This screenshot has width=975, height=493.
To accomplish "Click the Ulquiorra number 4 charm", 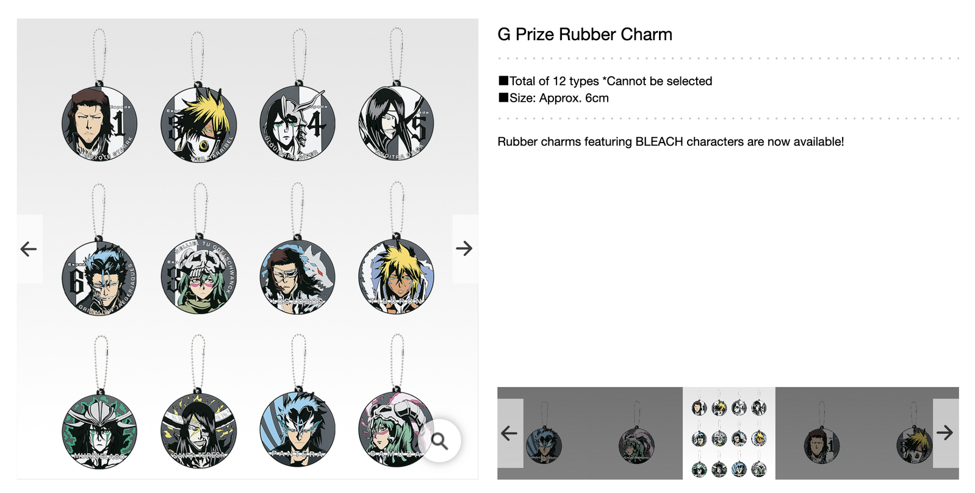I will point(297,124).
